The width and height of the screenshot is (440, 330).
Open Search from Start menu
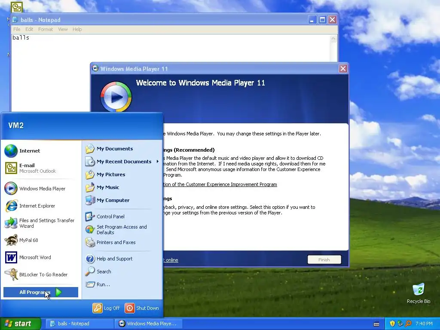coord(122,272)
